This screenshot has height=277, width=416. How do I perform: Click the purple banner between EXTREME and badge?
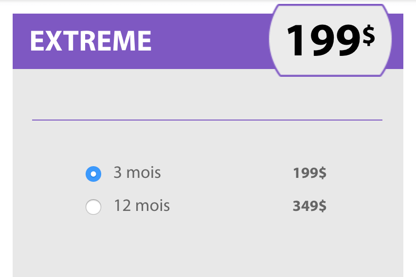[209, 41]
